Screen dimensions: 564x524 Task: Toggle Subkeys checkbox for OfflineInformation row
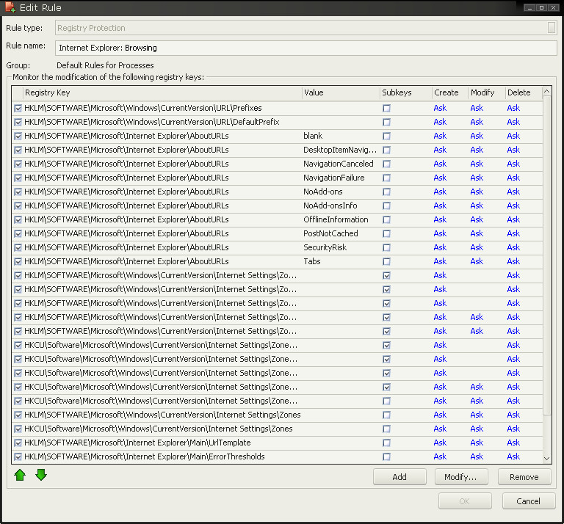387,220
